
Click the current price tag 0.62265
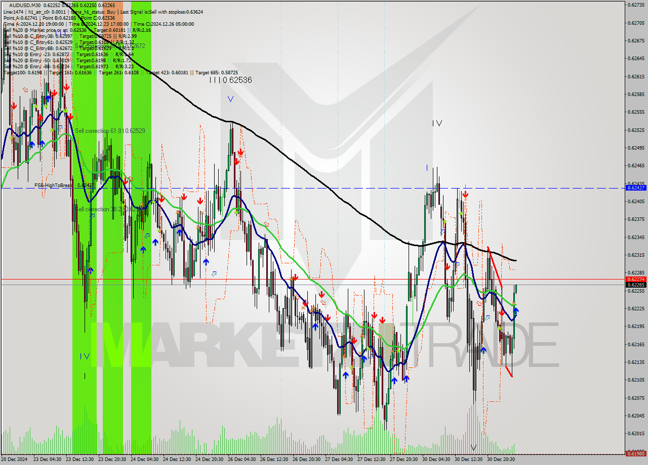[x=636, y=285]
